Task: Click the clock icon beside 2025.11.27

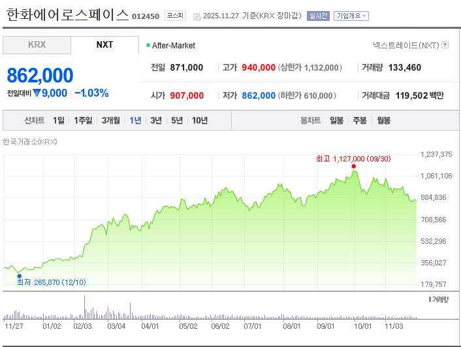Action: click(x=197, y=16)
